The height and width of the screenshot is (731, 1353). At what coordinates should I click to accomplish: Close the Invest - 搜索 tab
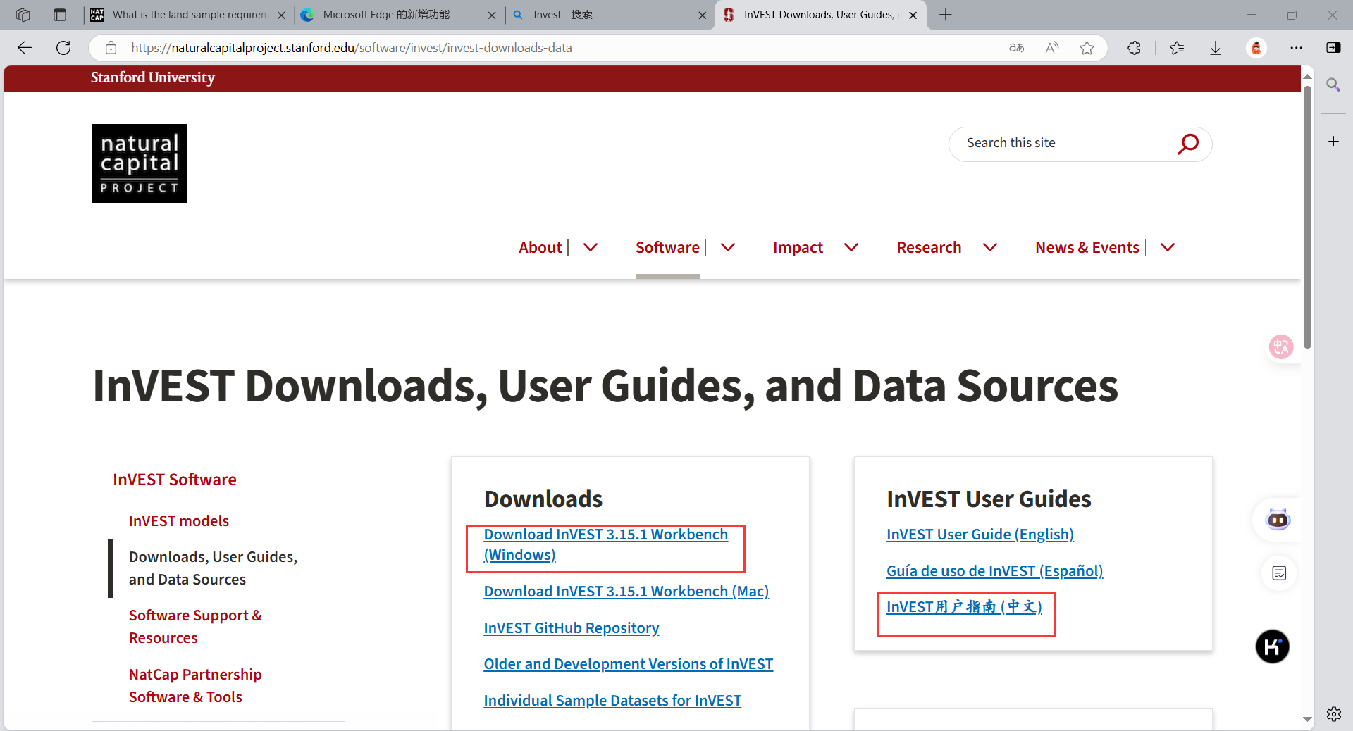coord(702,15)
